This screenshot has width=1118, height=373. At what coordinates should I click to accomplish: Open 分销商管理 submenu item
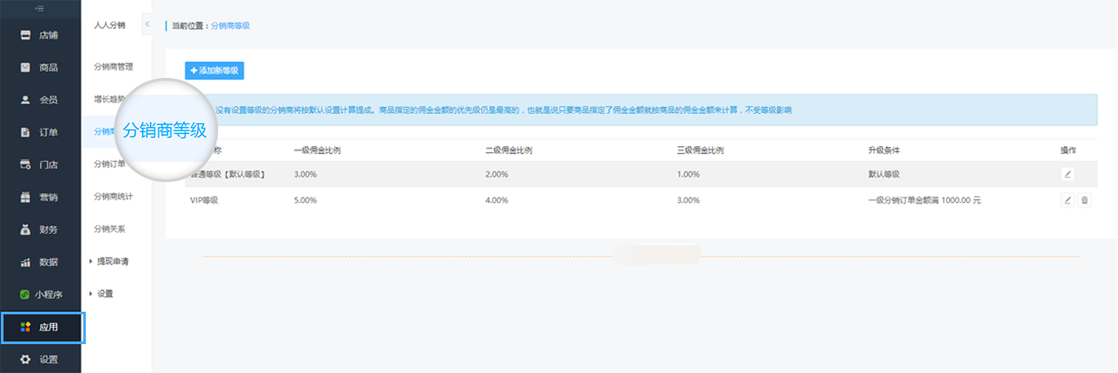(x=113, y=67)
